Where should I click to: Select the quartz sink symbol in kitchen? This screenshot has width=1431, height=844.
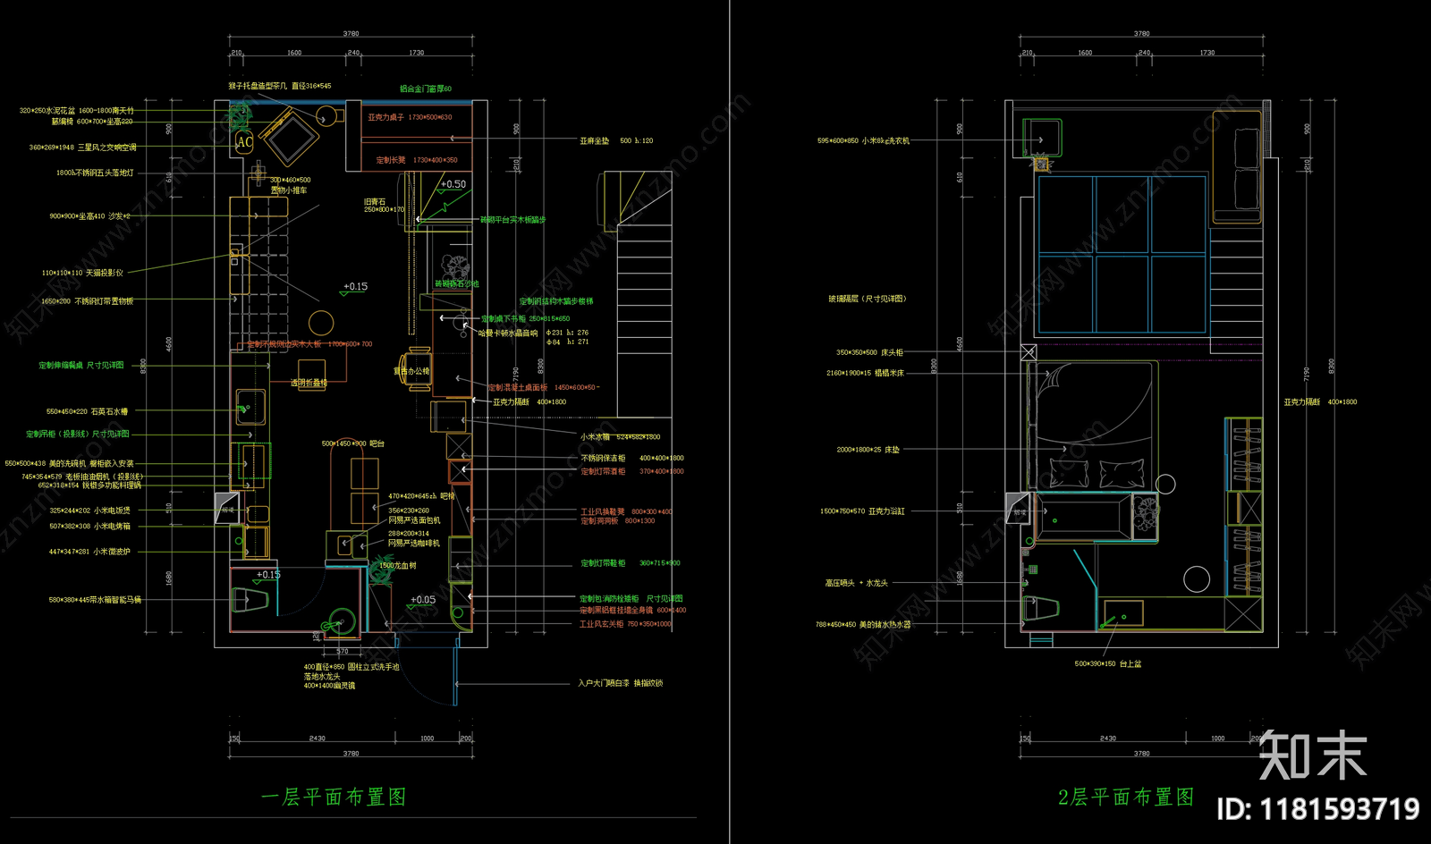tap(250, 407)
